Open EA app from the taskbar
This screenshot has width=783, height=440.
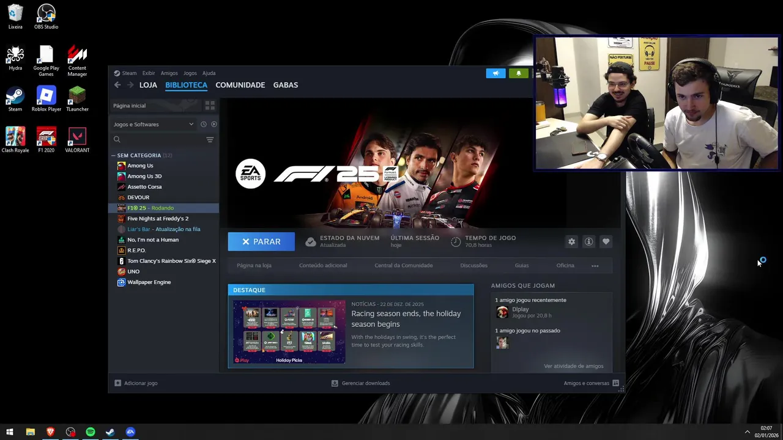click(130, 432)
